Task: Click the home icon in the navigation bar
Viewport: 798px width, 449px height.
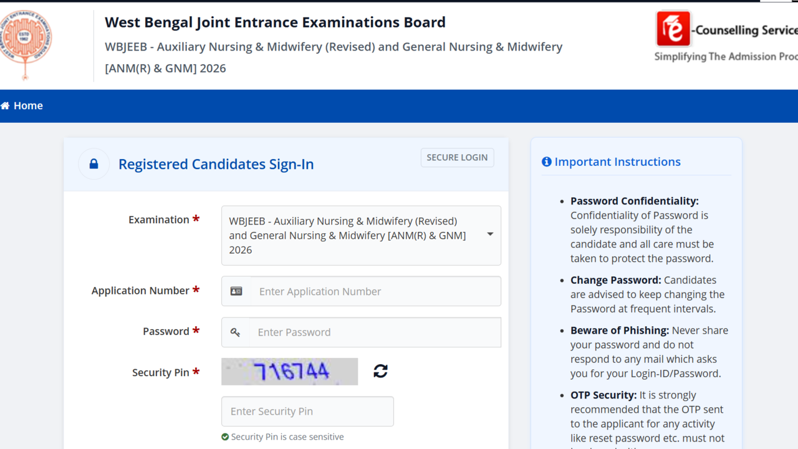Action: 5,106
